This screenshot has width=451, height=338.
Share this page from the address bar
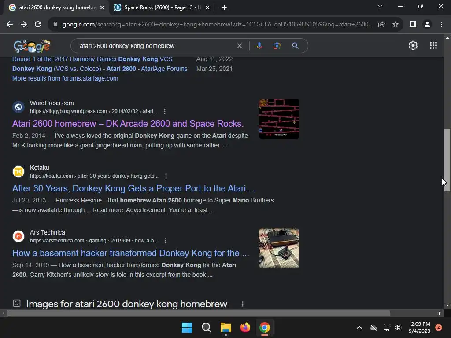pos(381,25)
